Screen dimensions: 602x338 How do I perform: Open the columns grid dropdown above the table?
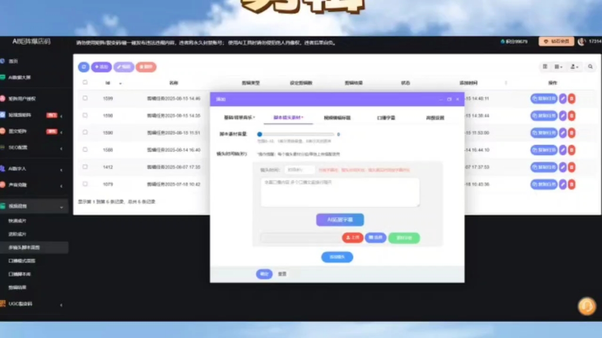[x=558, y=67]
